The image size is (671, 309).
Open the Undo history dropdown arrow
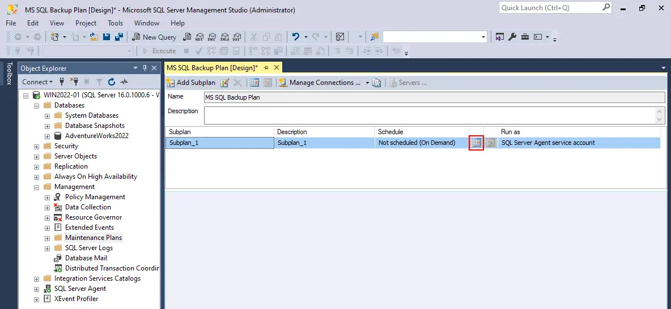click(305, 37)
